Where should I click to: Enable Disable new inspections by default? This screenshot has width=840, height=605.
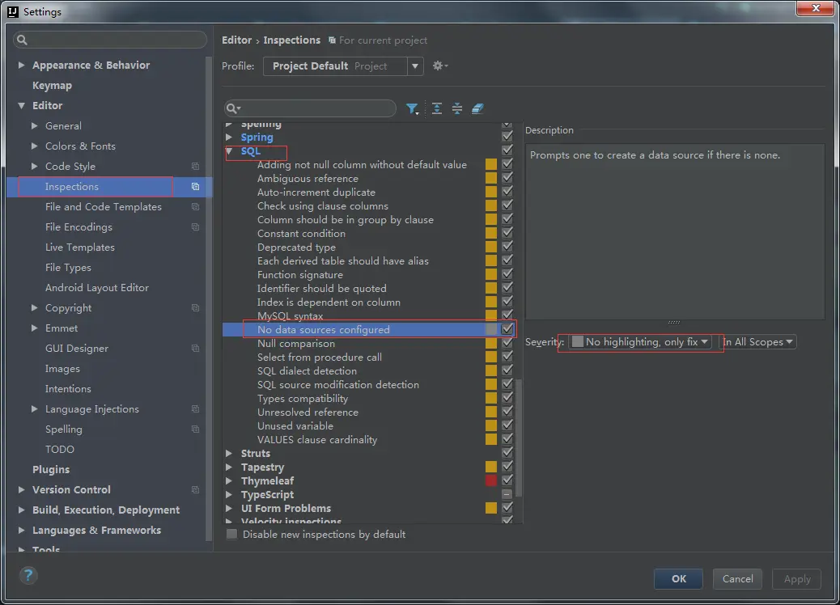[232, 535]
